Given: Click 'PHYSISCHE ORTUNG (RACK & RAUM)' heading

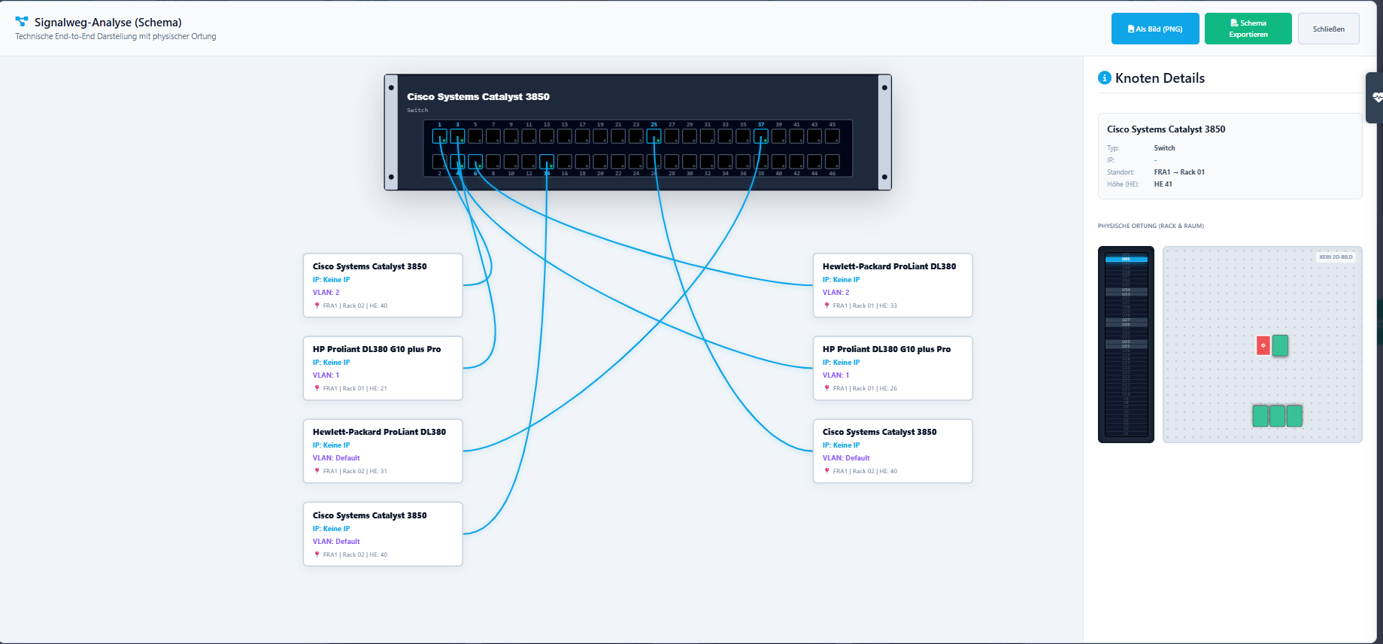Looking at the screenshot, I should click(1151, 226).
